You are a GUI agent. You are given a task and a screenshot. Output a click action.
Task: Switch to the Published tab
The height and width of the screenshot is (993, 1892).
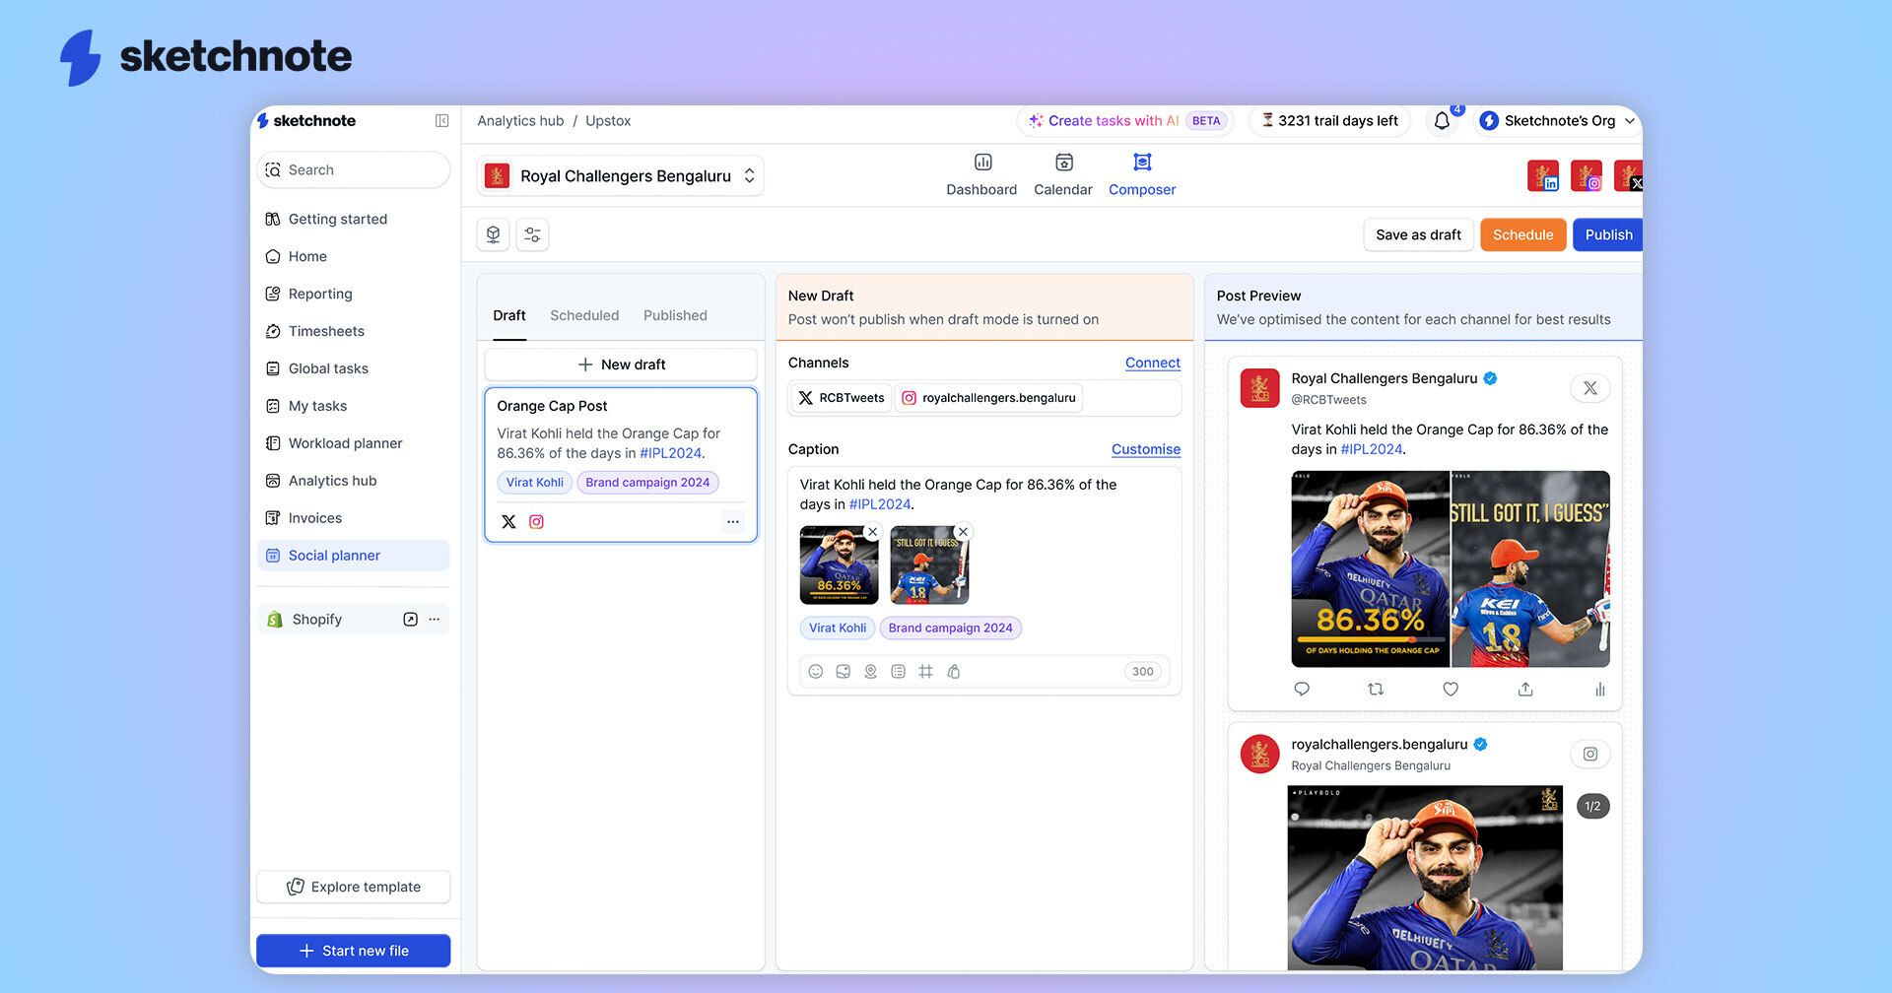(x=675, y=315)
